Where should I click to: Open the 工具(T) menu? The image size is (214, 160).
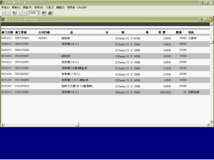coord(50,7)
